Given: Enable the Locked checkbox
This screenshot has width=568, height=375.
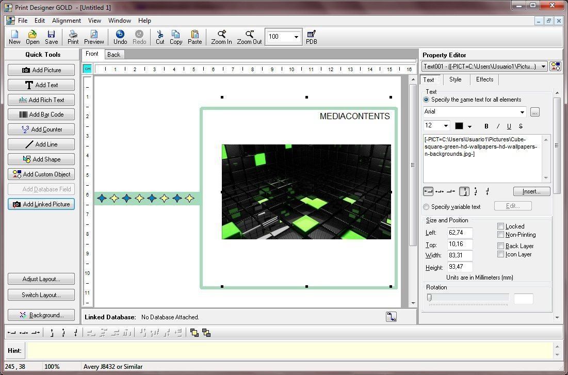Looking at the screenshot, I should point(500,226).
